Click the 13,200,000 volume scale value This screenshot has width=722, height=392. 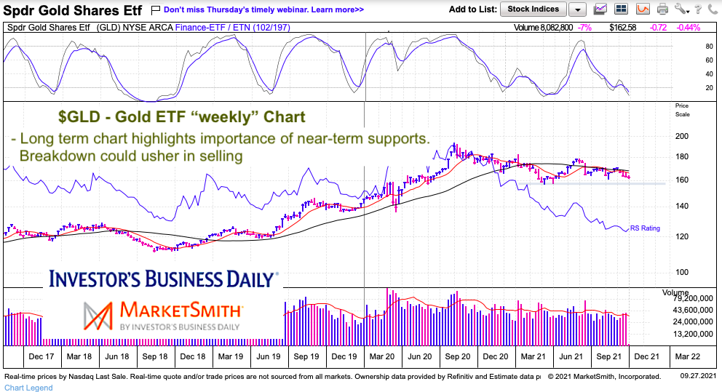[694, 334]
